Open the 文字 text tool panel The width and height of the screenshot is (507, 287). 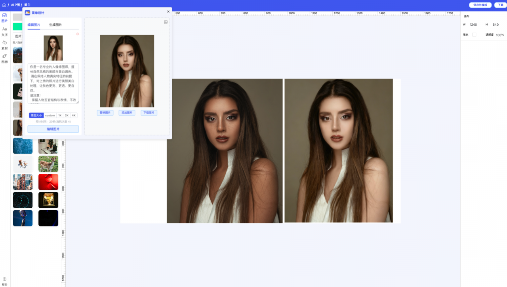[4, 31]
